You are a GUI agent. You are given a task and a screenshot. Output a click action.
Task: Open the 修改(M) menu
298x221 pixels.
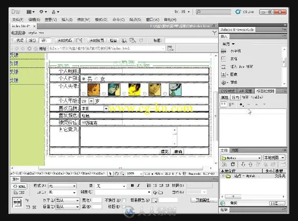[83, 19]
